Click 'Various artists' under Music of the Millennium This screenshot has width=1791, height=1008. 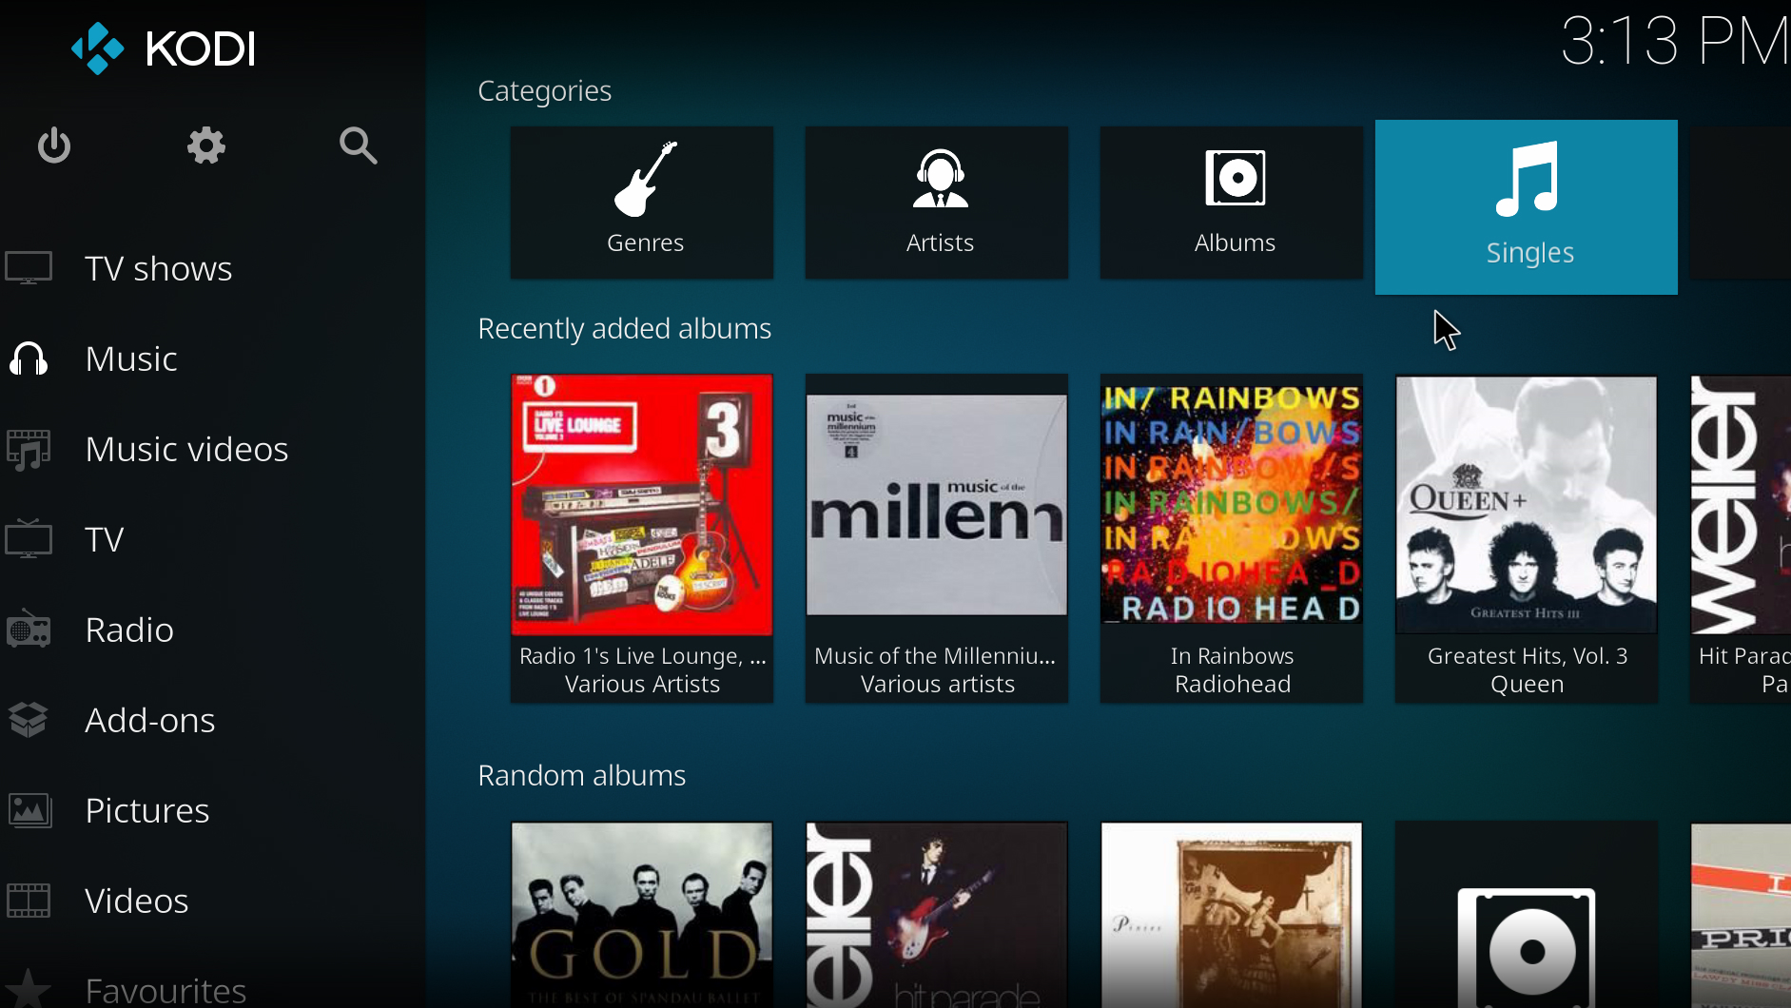(937, 684)
